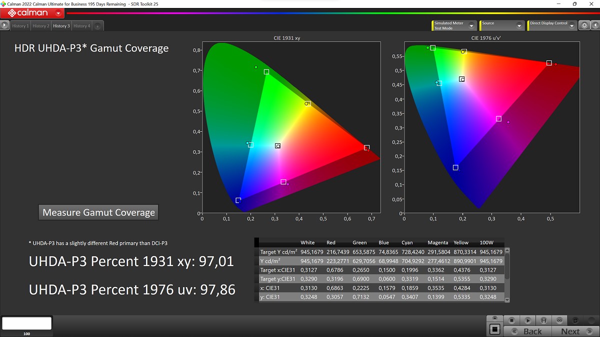Viewport: 600px width, 337px height.
Task: Click the small stop icon in playback row
Action: click(x=511, y=320)
